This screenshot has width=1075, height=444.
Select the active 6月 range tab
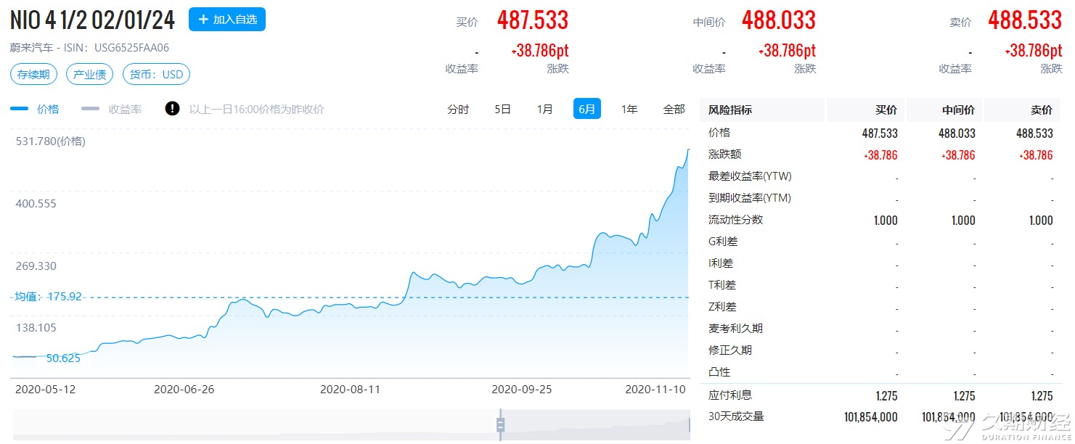586,109
